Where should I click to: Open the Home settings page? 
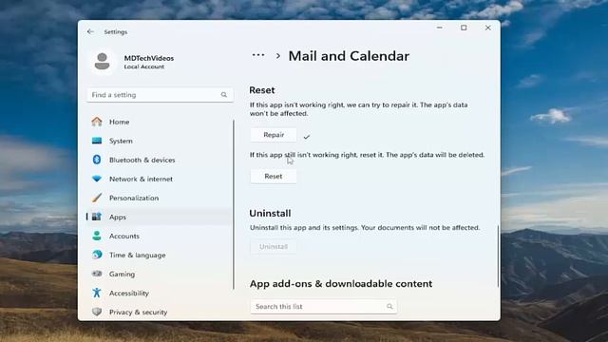point(160,122)
